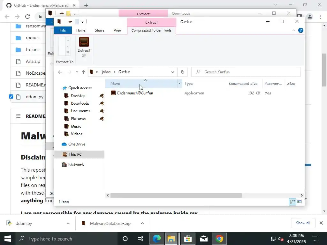Open Quick Access Toolbar customize dropdown
The width and height of the screenshot is (327, 245).
pyautogui.click(x=83, y=22)
